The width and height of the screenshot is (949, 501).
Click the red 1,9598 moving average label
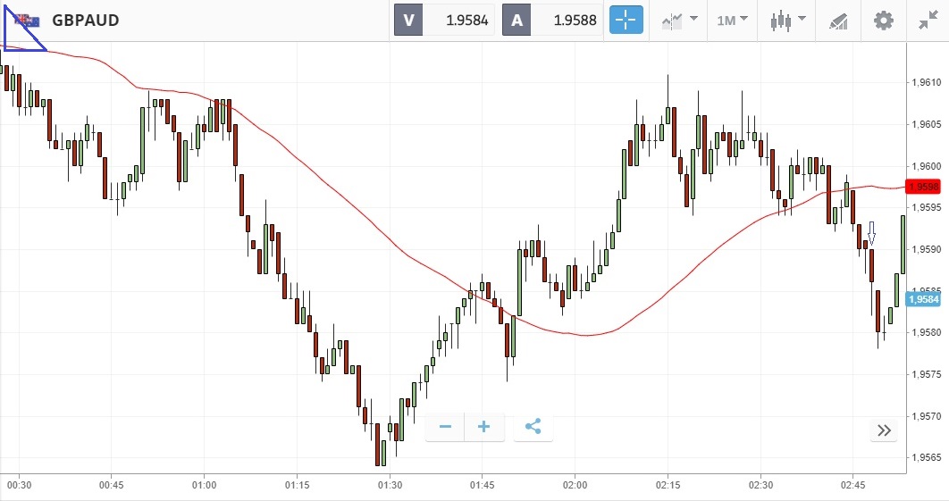pos(922,187)
